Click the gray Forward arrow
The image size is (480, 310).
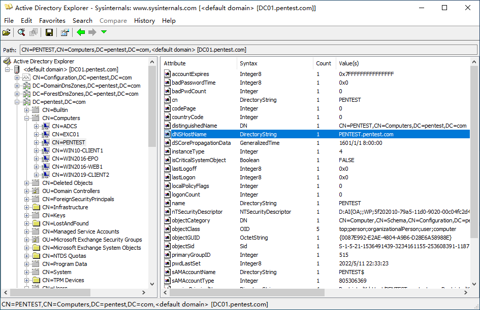[92, 32]
